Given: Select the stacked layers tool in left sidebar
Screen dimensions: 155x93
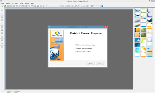Looking at the screenshot, I should 2,30.
